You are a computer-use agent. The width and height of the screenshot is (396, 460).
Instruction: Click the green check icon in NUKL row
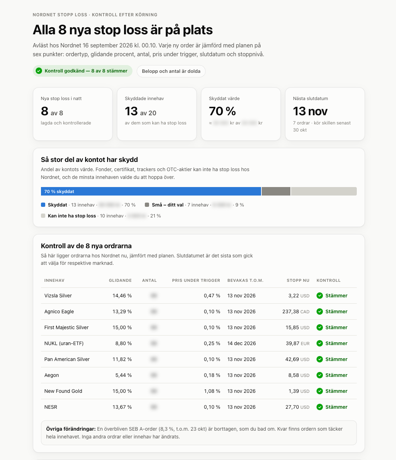pyautogui.click(x=320, y=343)
